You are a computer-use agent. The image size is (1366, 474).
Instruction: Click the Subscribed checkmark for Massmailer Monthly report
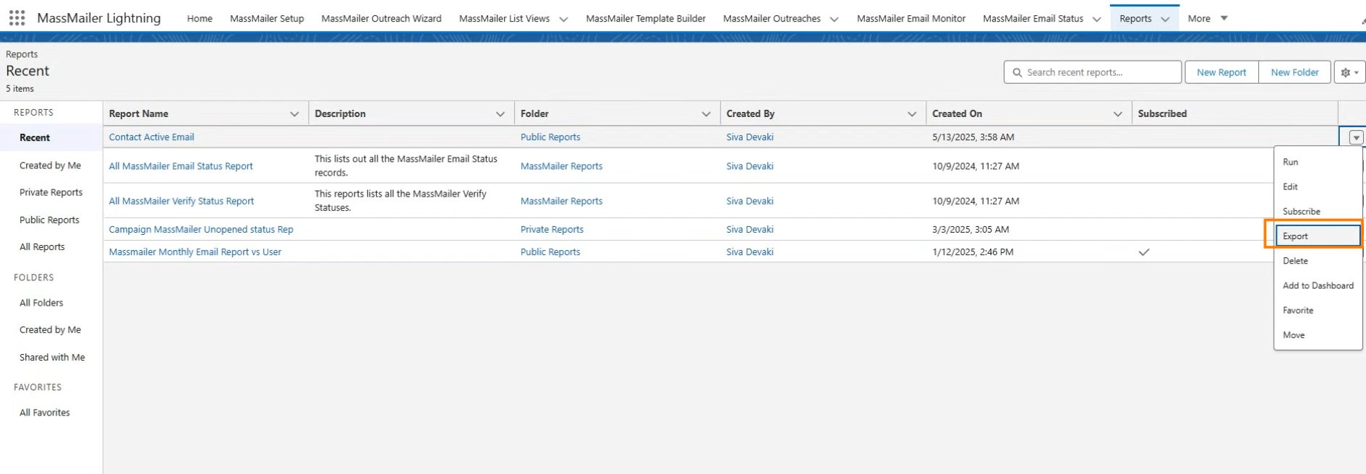(x=1144, y=252)
